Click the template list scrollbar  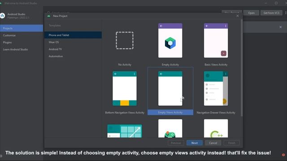tap(242, 68)
